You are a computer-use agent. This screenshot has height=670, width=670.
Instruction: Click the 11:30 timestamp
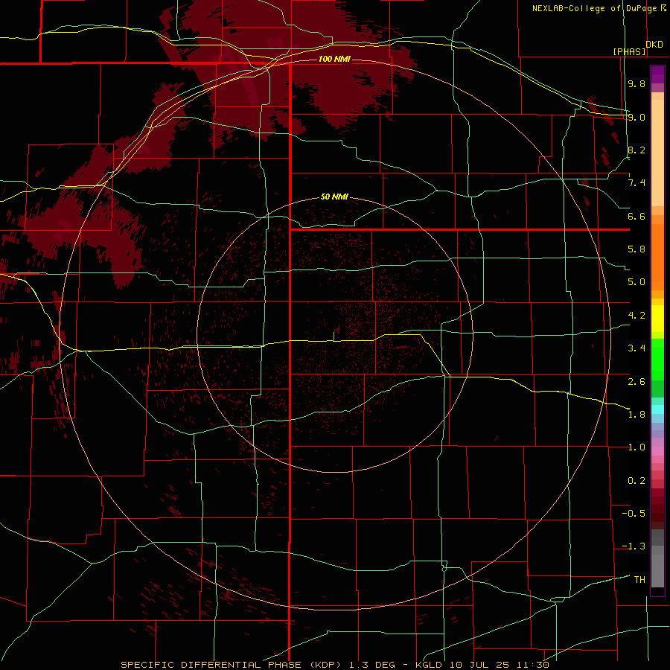pyautogui.click(x=532, y=665)
